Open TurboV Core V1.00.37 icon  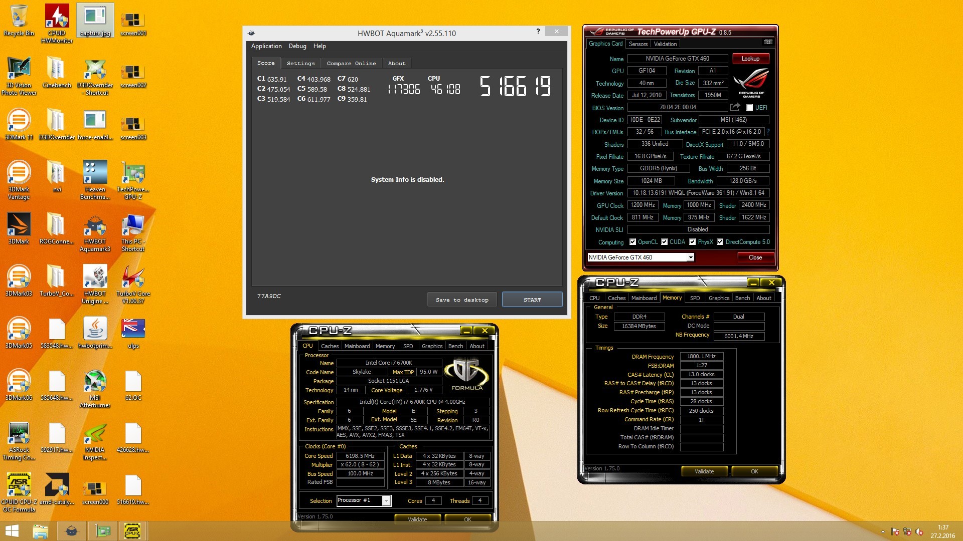[133, 284]
